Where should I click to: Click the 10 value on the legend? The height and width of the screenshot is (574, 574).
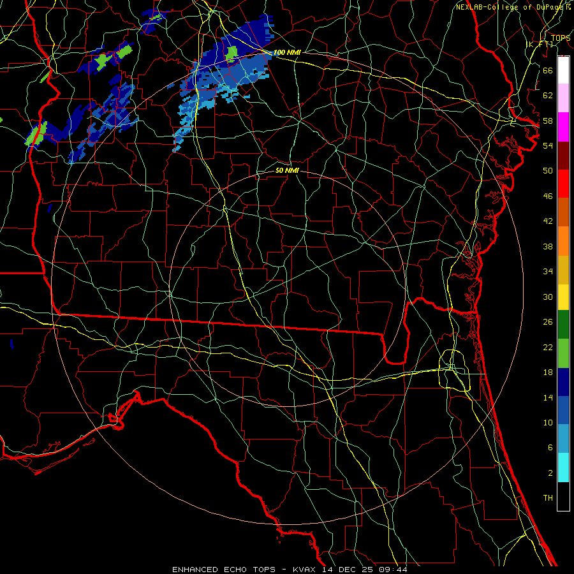pyautogui.click(x=548, y=422)
